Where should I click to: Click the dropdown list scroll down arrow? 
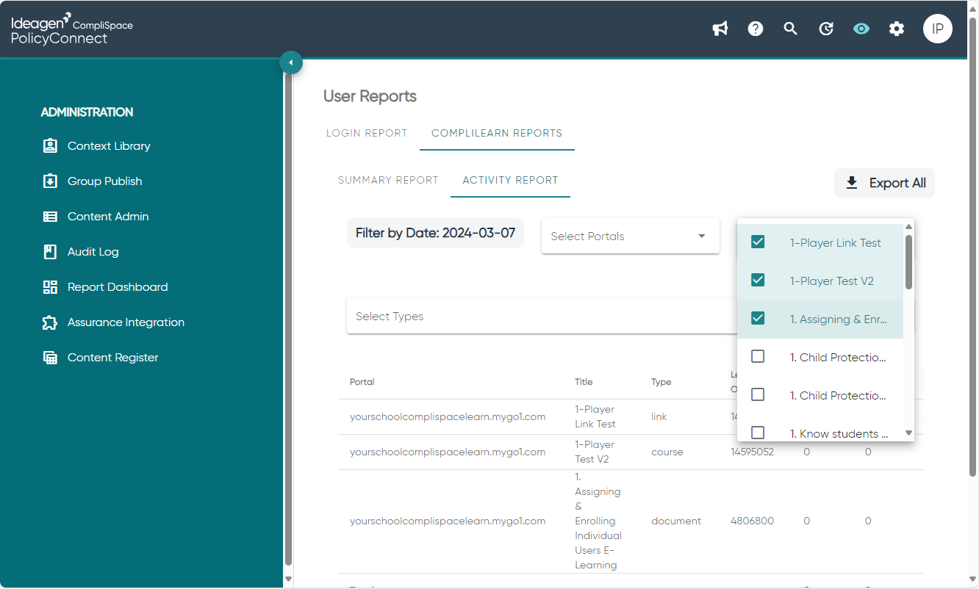(908, 433)
